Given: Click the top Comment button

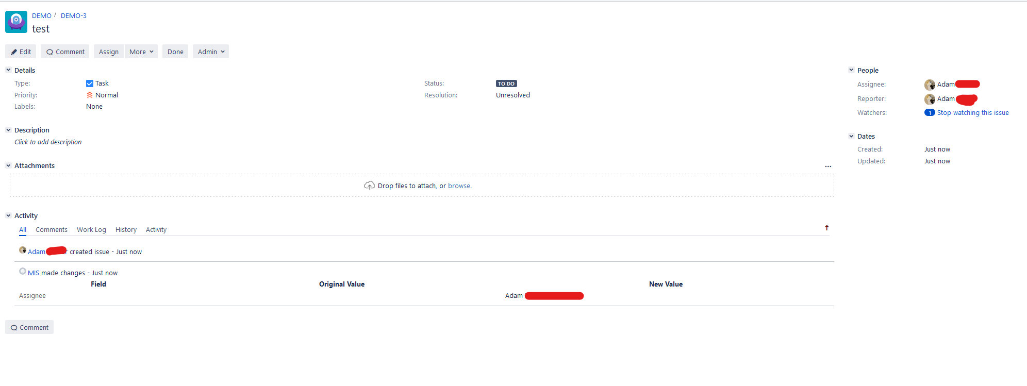Looking at the screenshot, I should click(x=65, y=52).
